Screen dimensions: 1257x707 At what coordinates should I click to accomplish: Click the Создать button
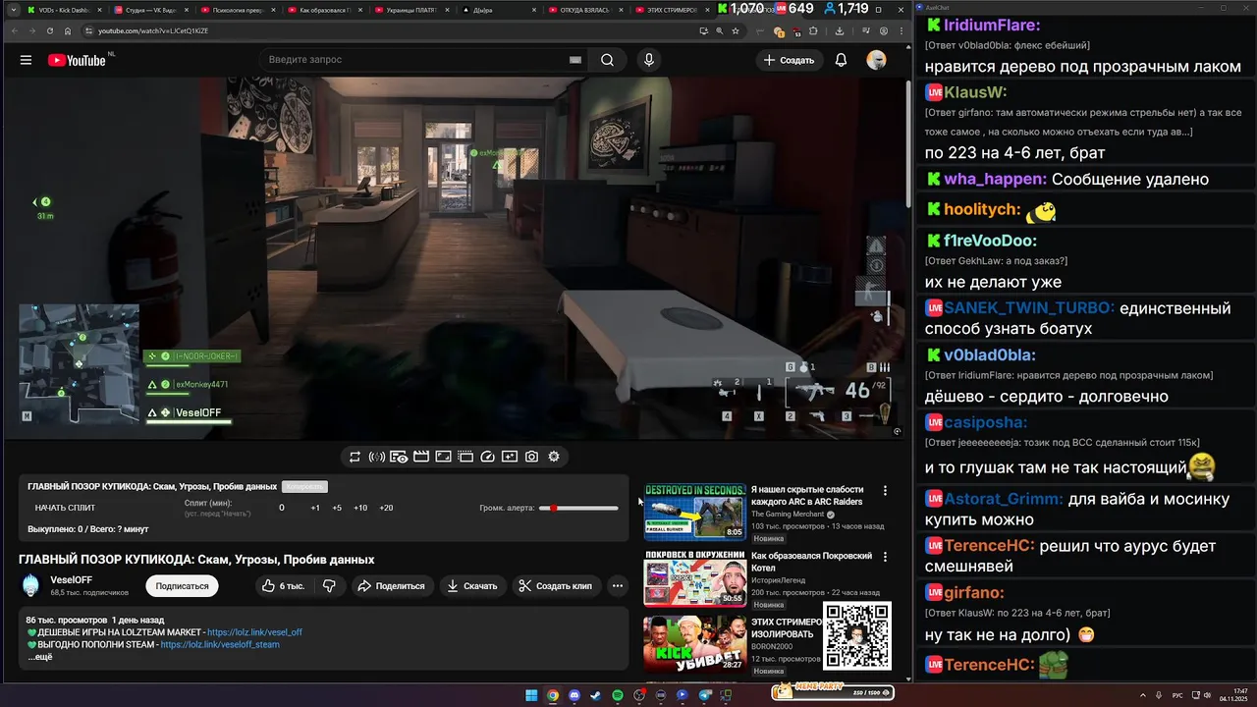click(x=789, y=60)
